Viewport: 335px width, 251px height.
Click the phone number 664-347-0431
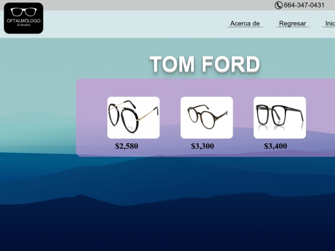click(304, 5)
